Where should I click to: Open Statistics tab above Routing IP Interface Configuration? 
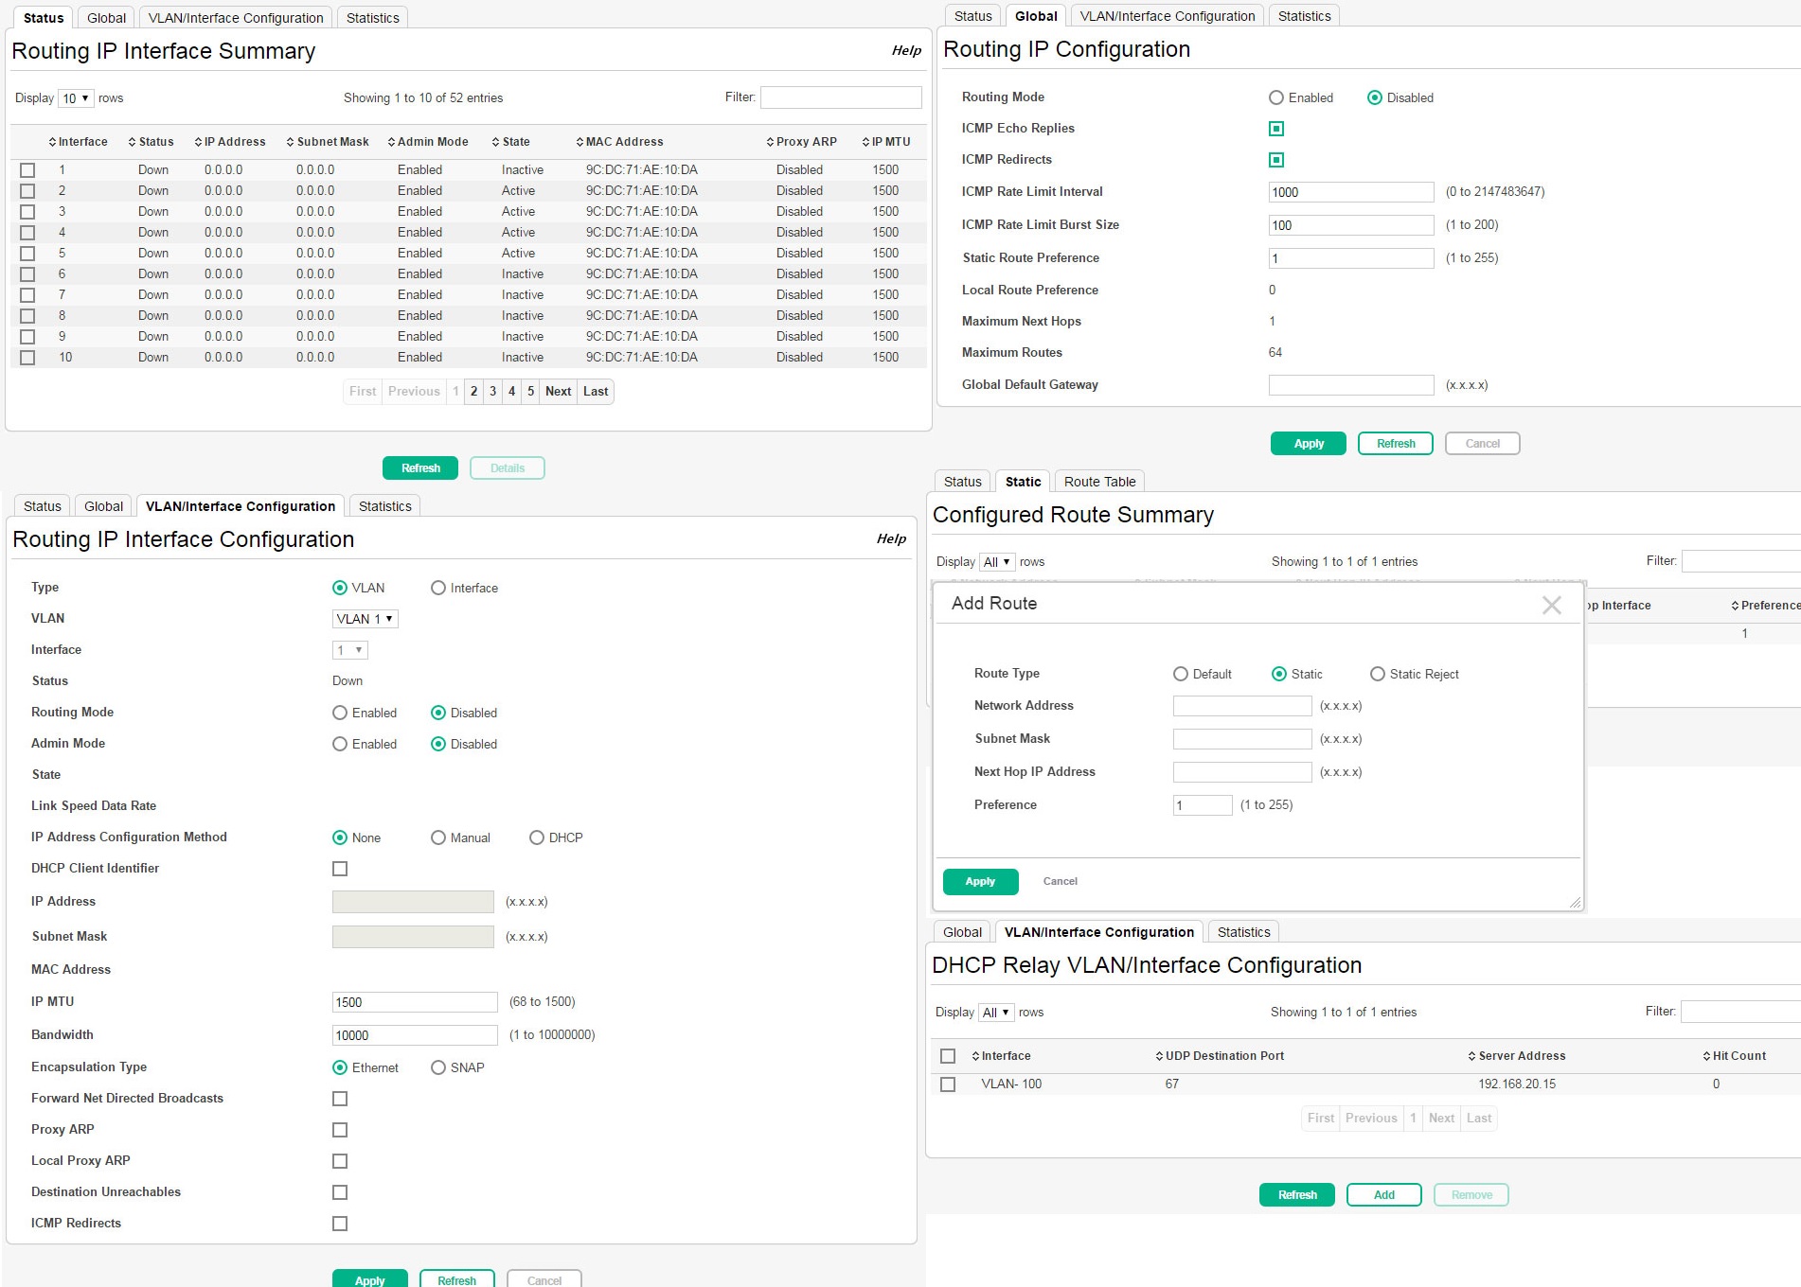[x=384, y=506]
